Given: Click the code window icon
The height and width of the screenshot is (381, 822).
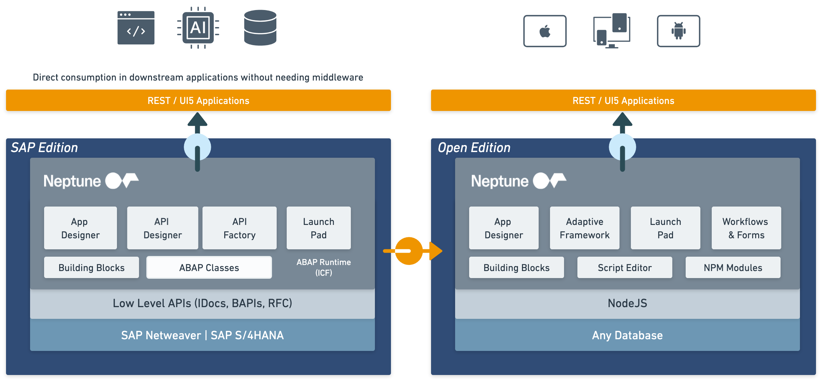Looking at the screenshot, I should point(136,28).
